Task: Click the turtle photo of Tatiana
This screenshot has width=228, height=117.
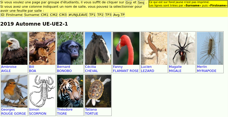Action: (x=98, y=91)
